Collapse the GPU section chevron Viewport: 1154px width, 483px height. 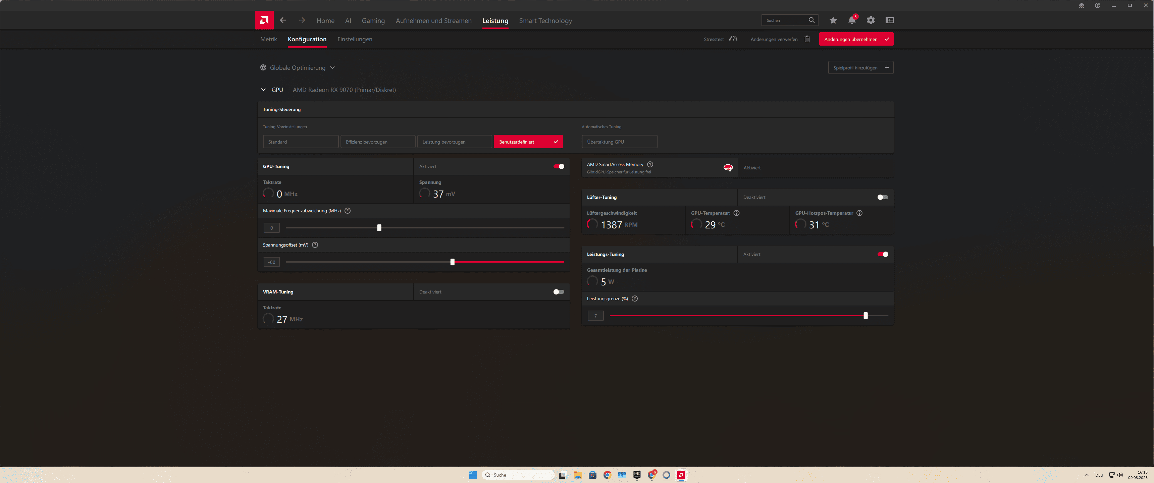263,90
